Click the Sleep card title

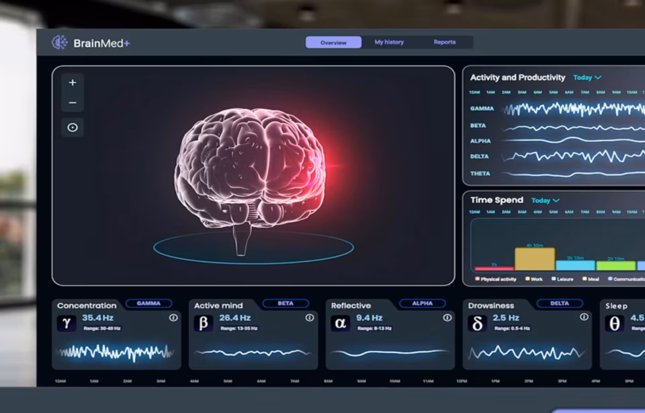pos(616,306)
